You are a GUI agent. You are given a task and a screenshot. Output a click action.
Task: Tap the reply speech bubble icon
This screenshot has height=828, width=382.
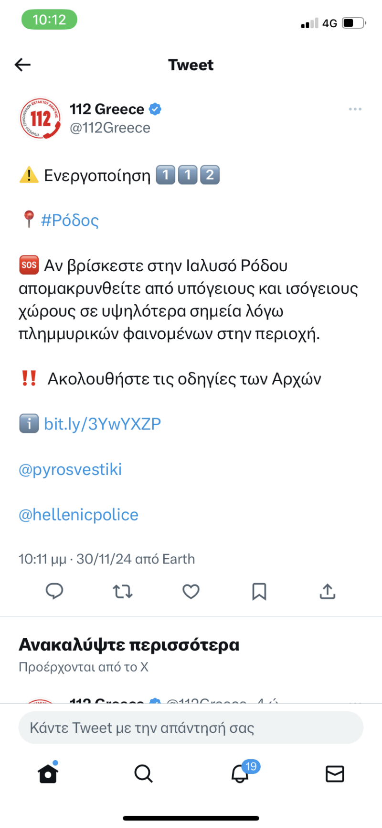[x=54, y=591]
